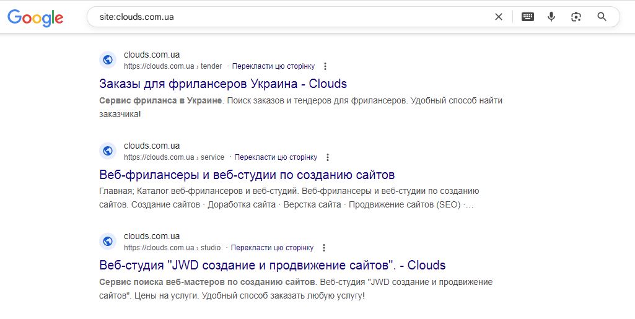635x319 pixels.
Task: Click globe favicon of studio result
Action: (108, 242)
